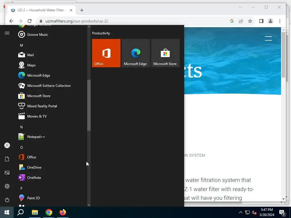Screen dimensions: 291x218
Task: Jump to letter N section header
Action: click(21, 127)
